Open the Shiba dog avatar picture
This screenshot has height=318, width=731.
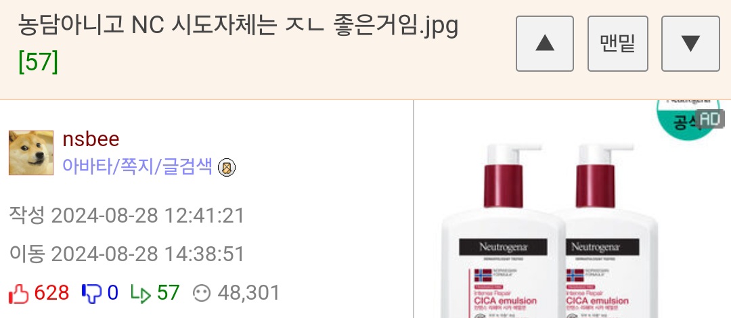(30, 153)
